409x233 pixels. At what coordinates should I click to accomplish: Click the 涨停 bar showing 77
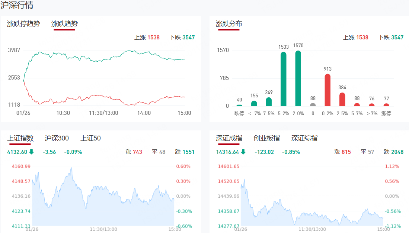(x=386, y=105)
